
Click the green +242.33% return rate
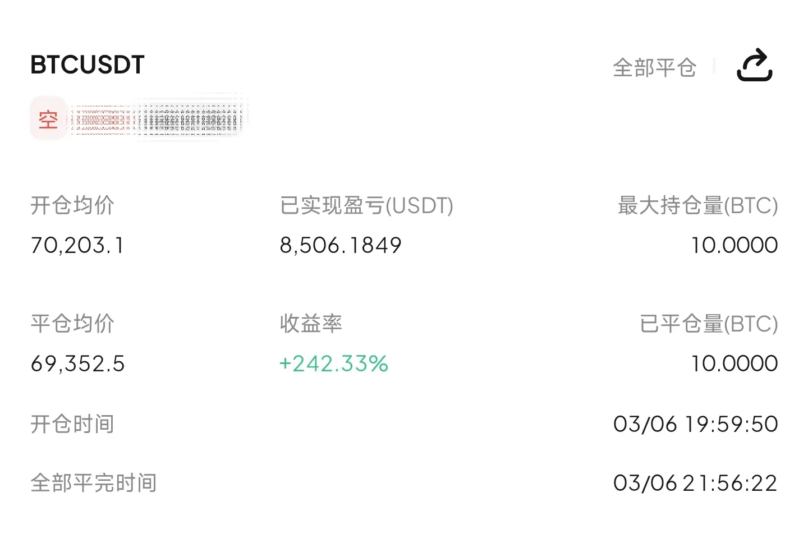[x=333, y=363]
